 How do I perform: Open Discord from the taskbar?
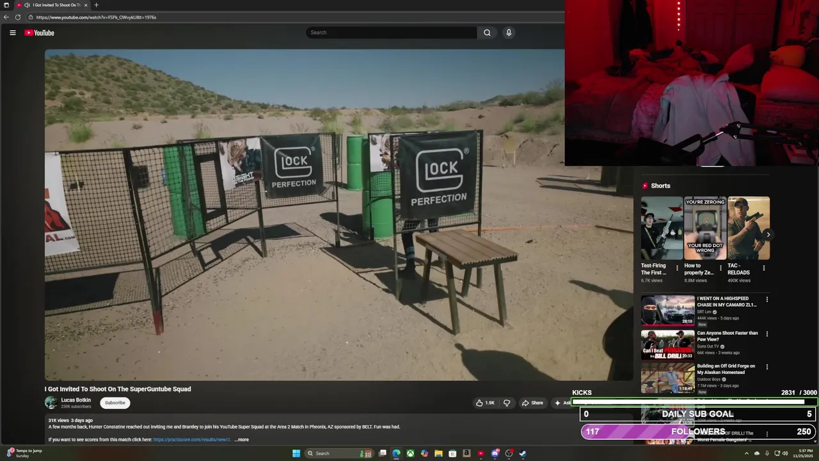click(495, 453)
